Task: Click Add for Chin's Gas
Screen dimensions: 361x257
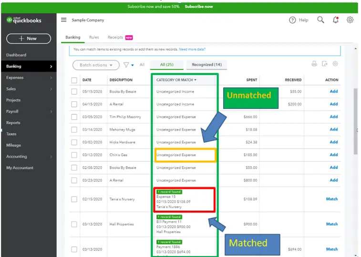Action: click(x=334, y=155)
